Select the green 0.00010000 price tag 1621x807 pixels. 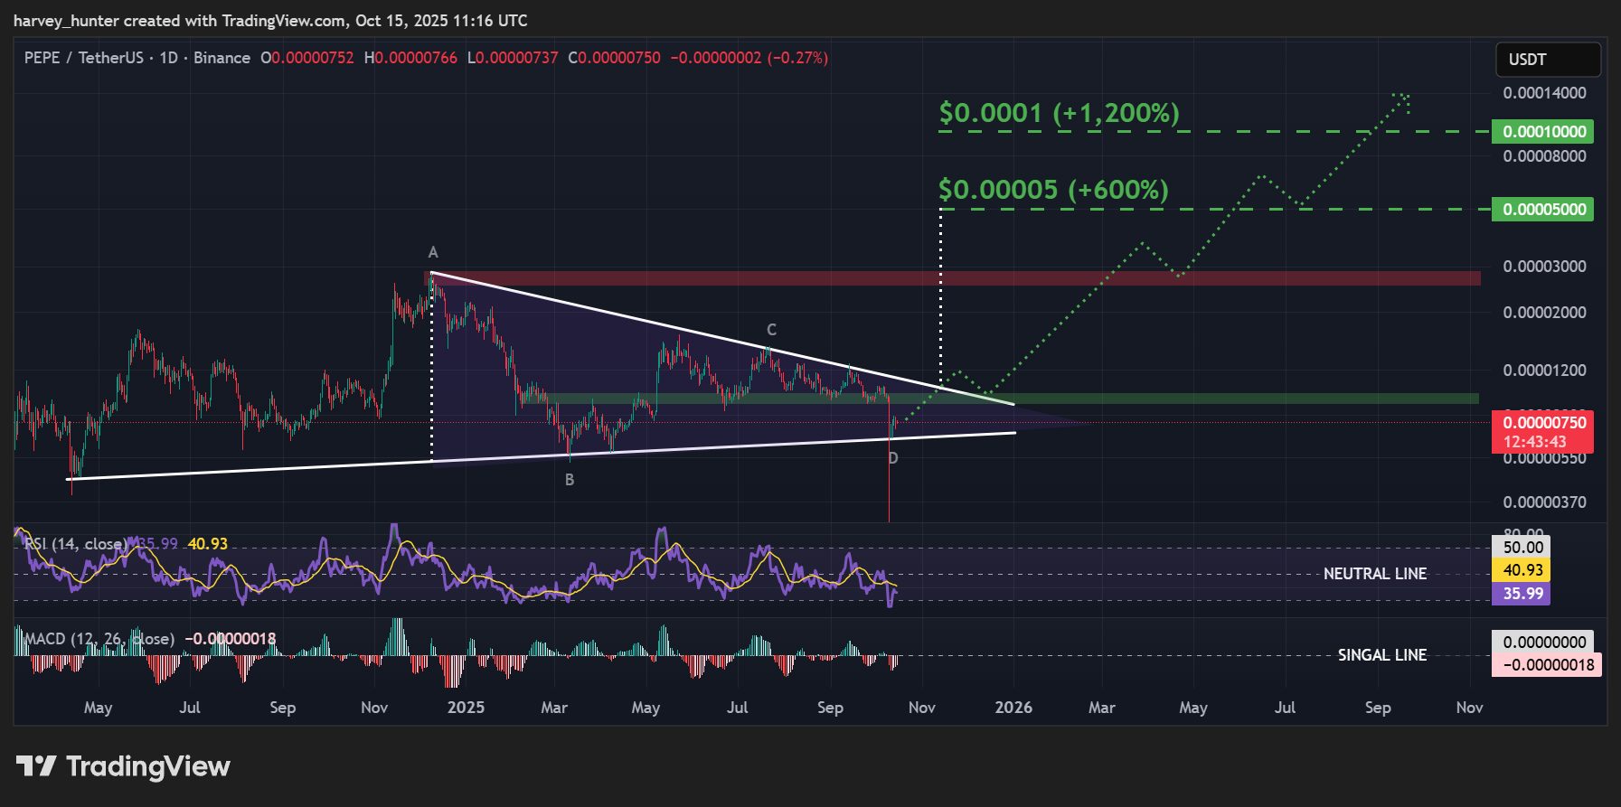[1543, 132]
